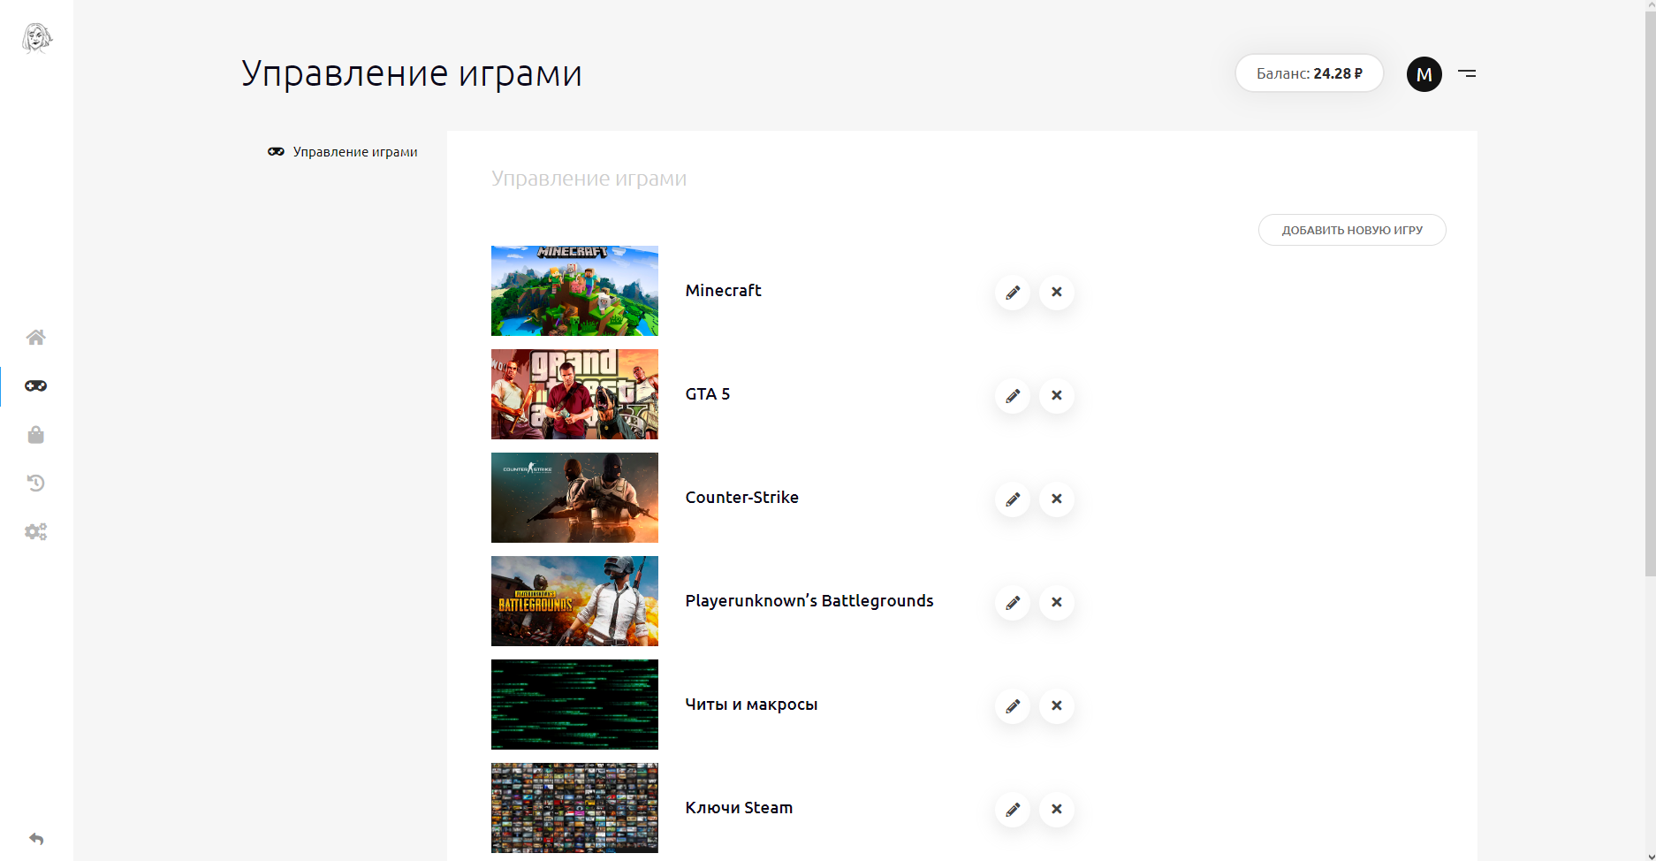Select the gamepad games icon in sidebar
Image resolution: width=1656 pixels, height=861 pixels.
pos(36,385)
